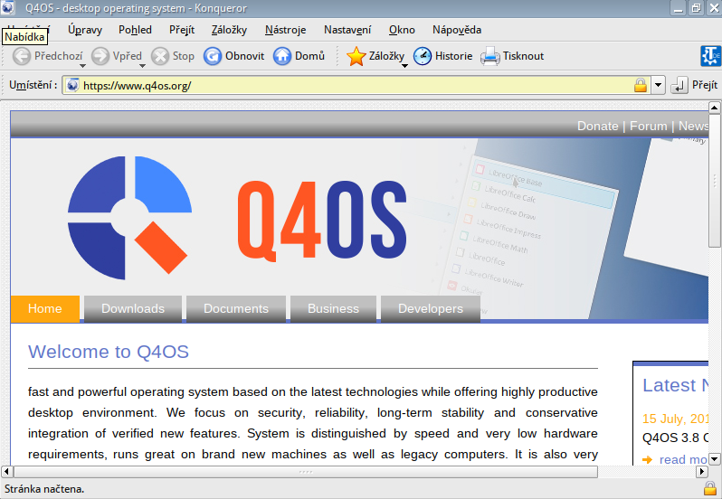
Task: Click the KDE gear throbber icon
Action: pos(710,56)
